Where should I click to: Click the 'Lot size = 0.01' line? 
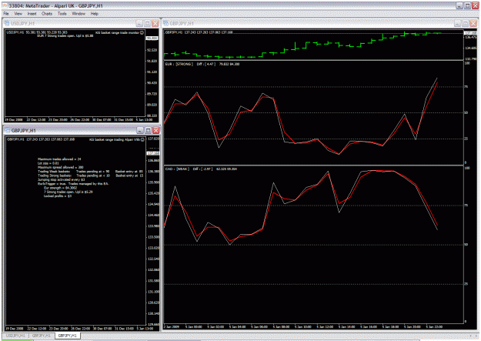(48, 163)
